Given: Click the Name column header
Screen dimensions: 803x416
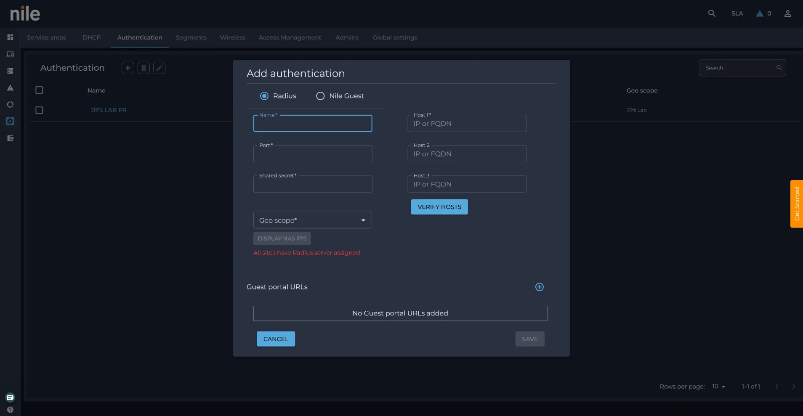Looking at the screenshot, I should pyautogui.click(x=96, y=90).
